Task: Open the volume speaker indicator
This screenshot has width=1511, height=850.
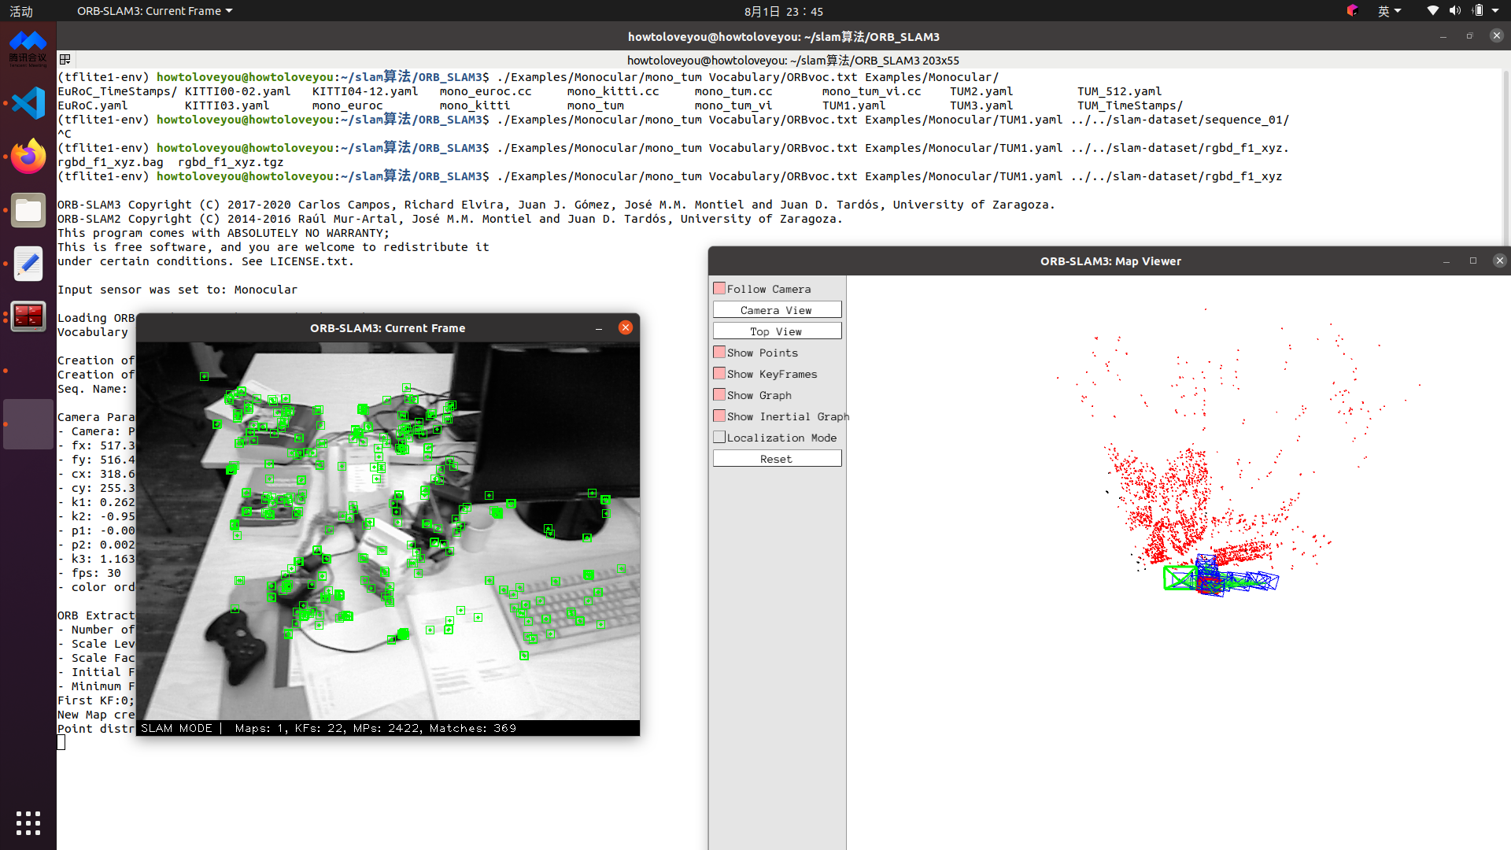Action: [x=1454, y=11]
